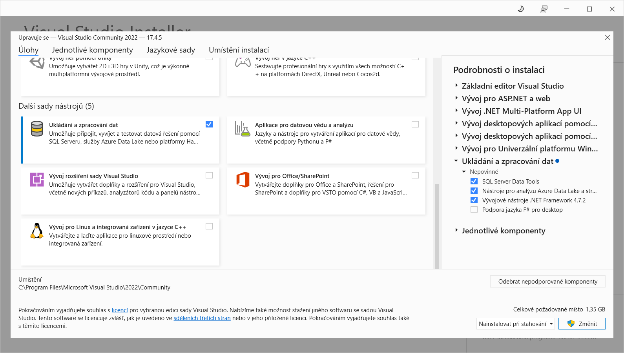Screen dimensions: 624x353
Task: Check the Vývoj pro Office/SharePoint workload
Action: [415, 175]
